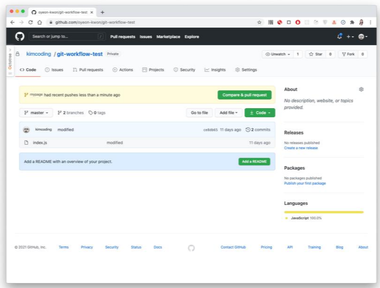Bookmark page with the star icon in address bar
The image size is (380, 288).
tap(259, 22)
